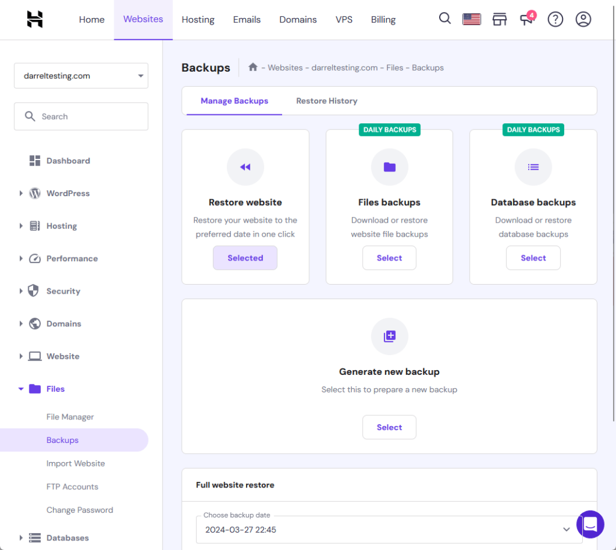
Task: Click the Performance gauge icon
Action: tap(34, 259)
